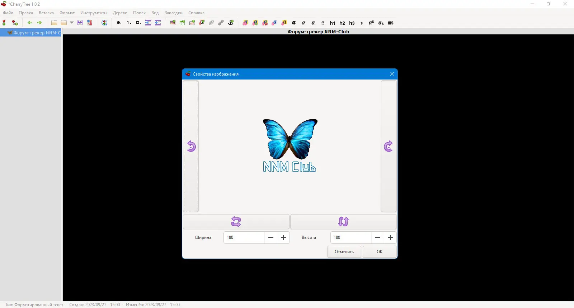Open the Дерево menu
This screenshot has width=574, height=308.
pyautogui.click(x=120, y=13)
